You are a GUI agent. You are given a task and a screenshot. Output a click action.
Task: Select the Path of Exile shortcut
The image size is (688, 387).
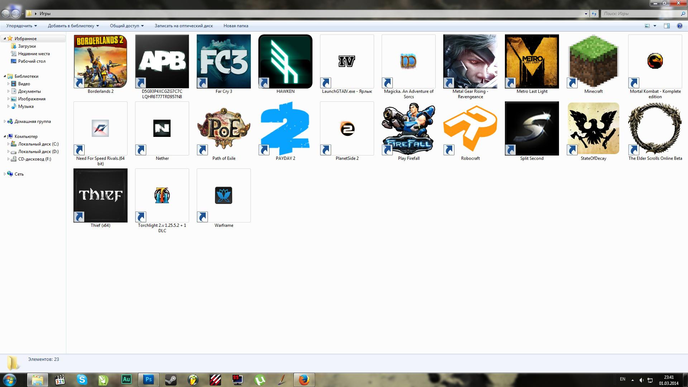tap(224, 128)
